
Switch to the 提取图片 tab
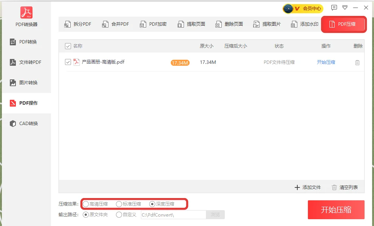[267, 24]
